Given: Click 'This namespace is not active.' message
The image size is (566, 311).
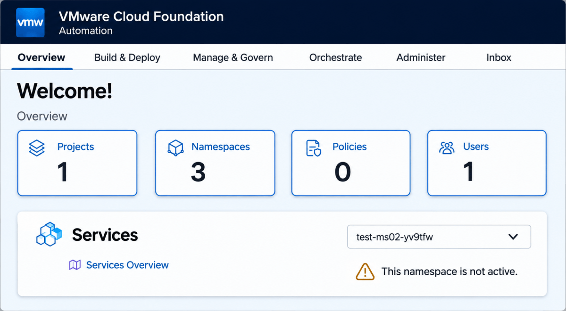Looking at the screenshot, I should tap(449, 272).
